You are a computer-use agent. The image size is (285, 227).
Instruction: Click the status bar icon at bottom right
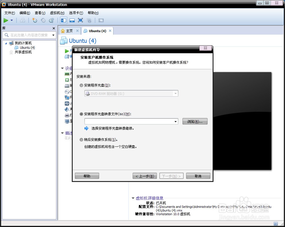pyautogui.click(x=276, y=224)
